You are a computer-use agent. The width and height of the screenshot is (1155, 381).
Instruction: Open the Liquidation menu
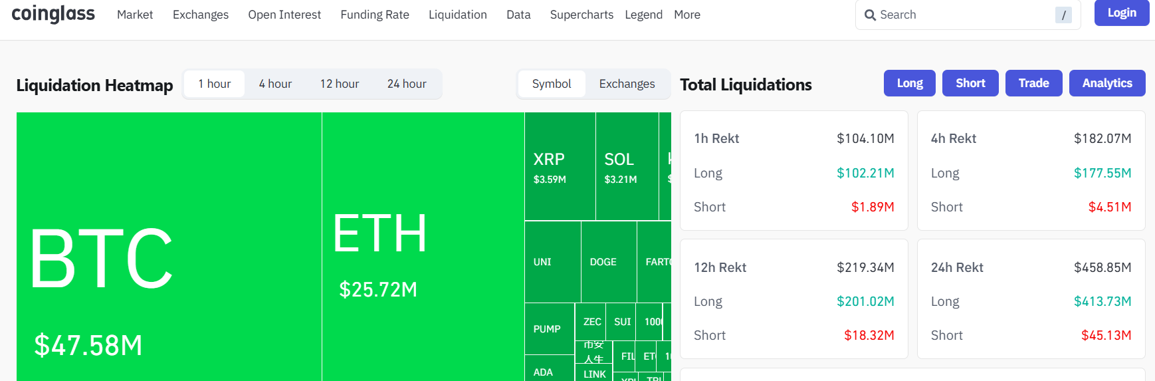click(458, 15)
